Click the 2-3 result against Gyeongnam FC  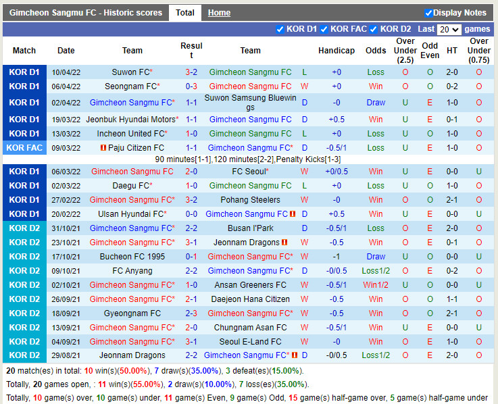tap(191, 313)
